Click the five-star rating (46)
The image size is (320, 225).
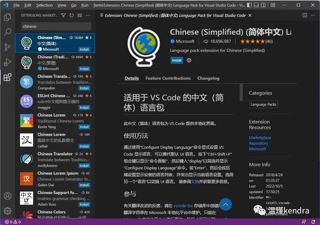point(256,42)
